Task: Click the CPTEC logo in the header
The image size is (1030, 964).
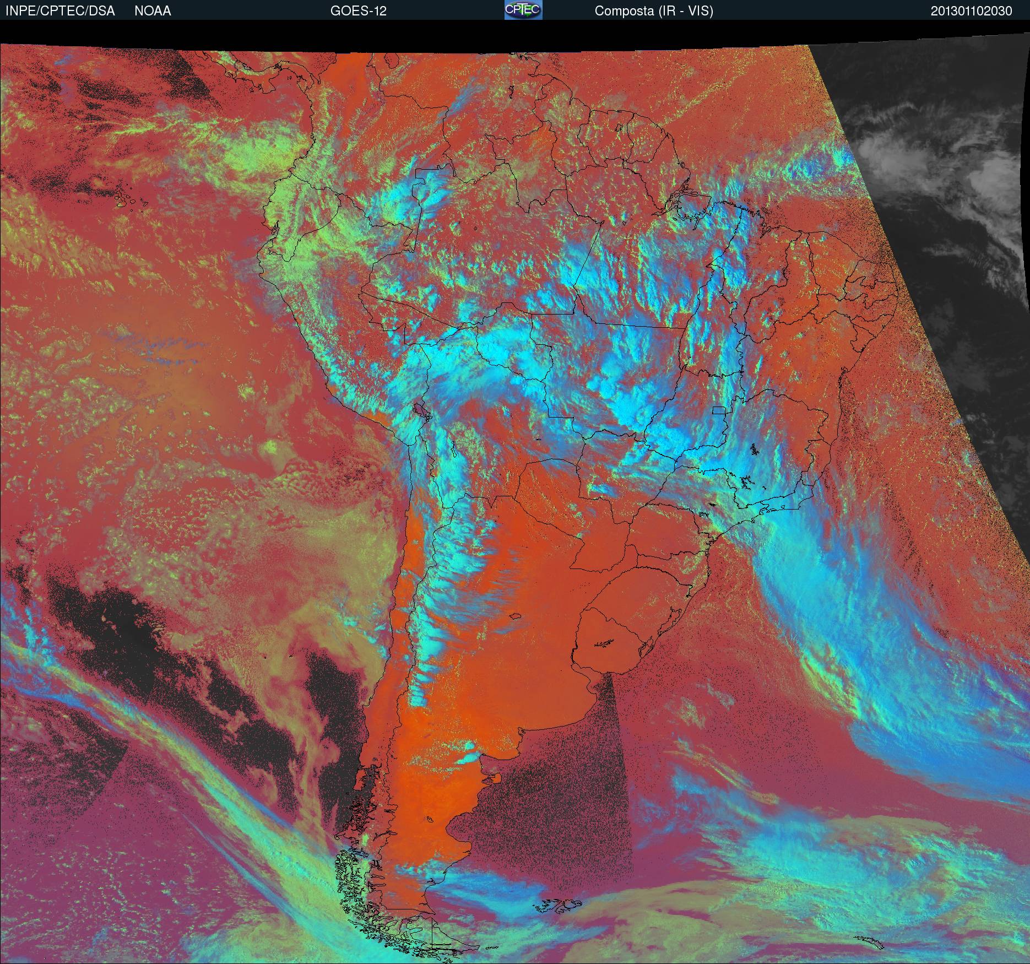Action: point(523,10)
